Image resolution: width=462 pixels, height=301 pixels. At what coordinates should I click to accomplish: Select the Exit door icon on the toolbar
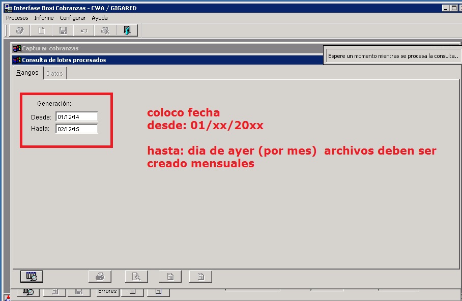tap(128, 30)
